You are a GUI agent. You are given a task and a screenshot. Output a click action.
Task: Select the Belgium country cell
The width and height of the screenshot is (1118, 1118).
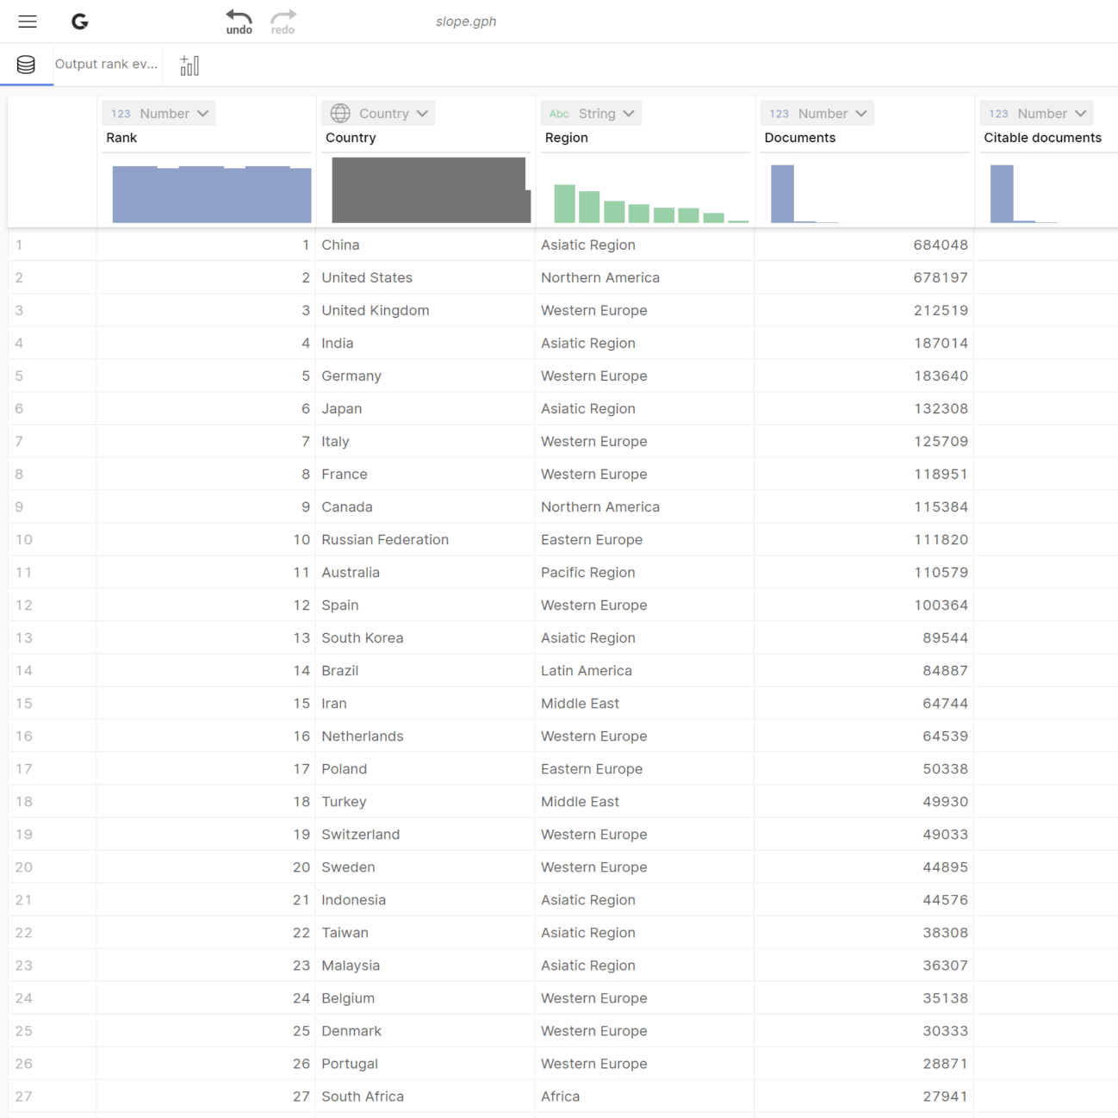point(425,997)
